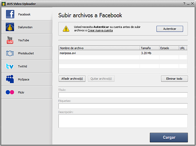Click the Tamaño column header
This screenshot has height=146, width=196.
tap(149, 48)
